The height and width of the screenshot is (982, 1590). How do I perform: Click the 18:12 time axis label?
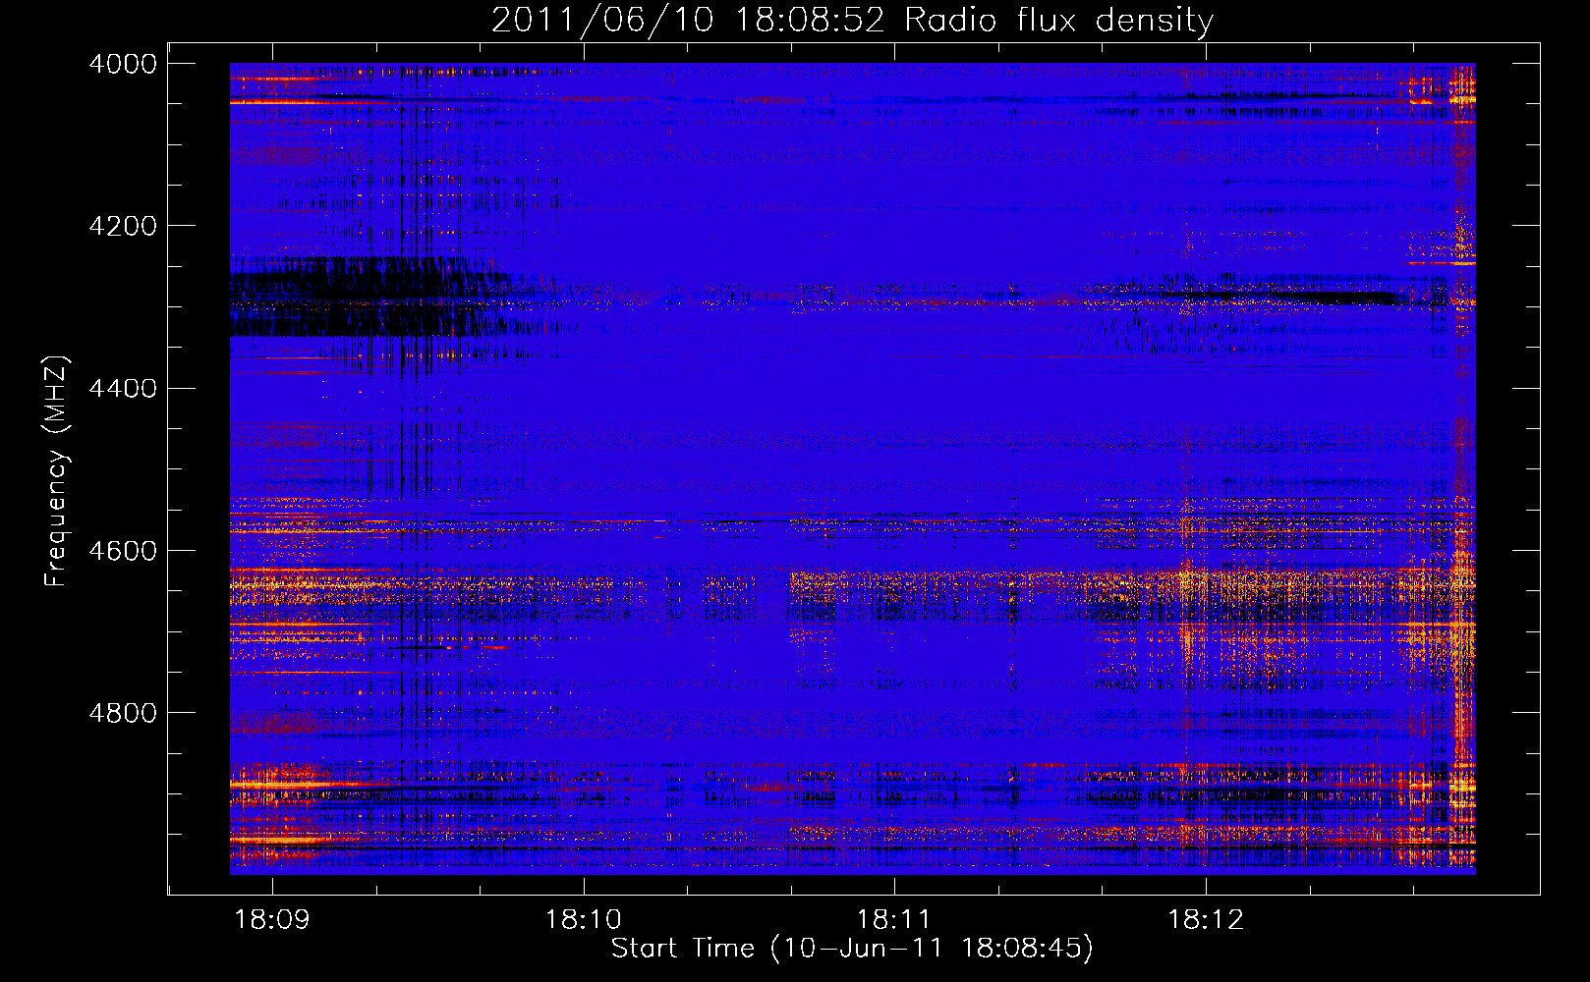point(1206,919)
